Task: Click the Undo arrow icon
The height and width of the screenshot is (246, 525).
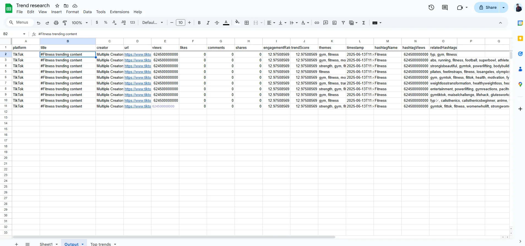Action: point(39,23)
